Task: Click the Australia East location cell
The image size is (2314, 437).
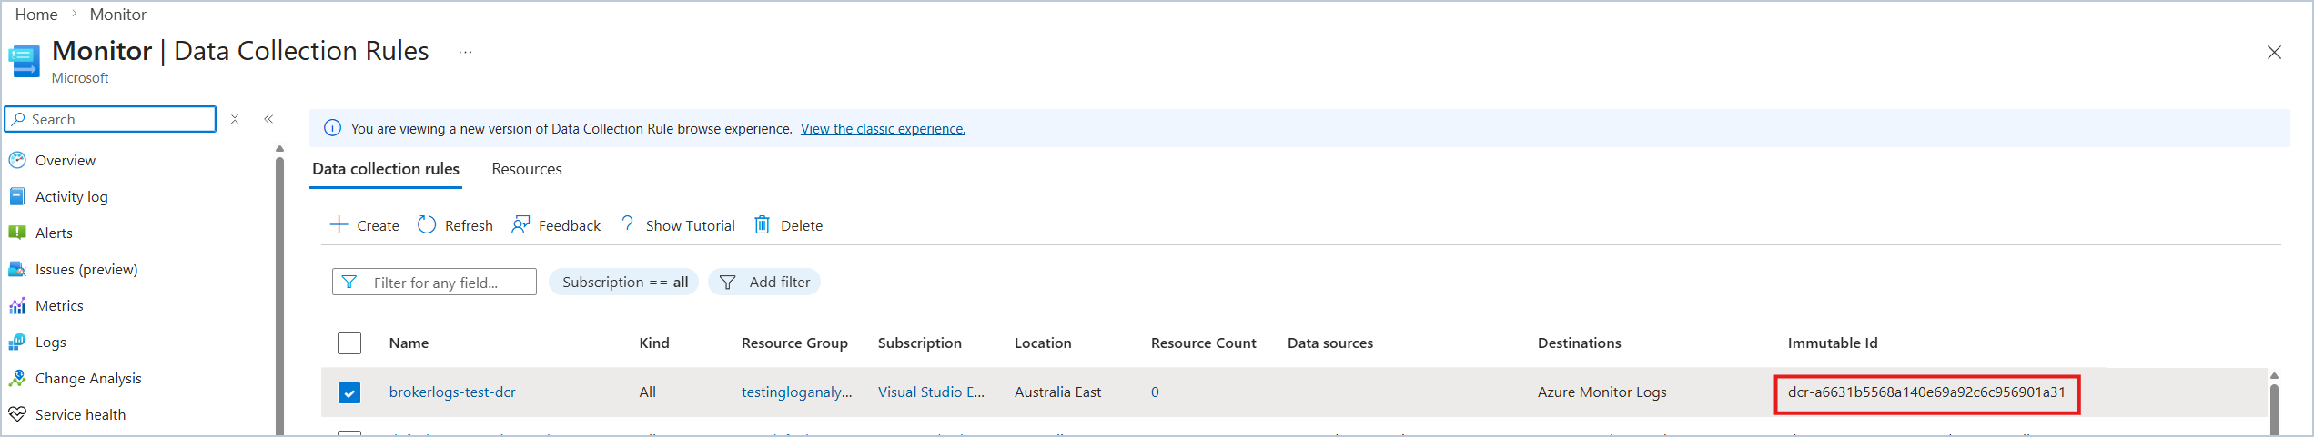Action: [x=1057, y=392]
